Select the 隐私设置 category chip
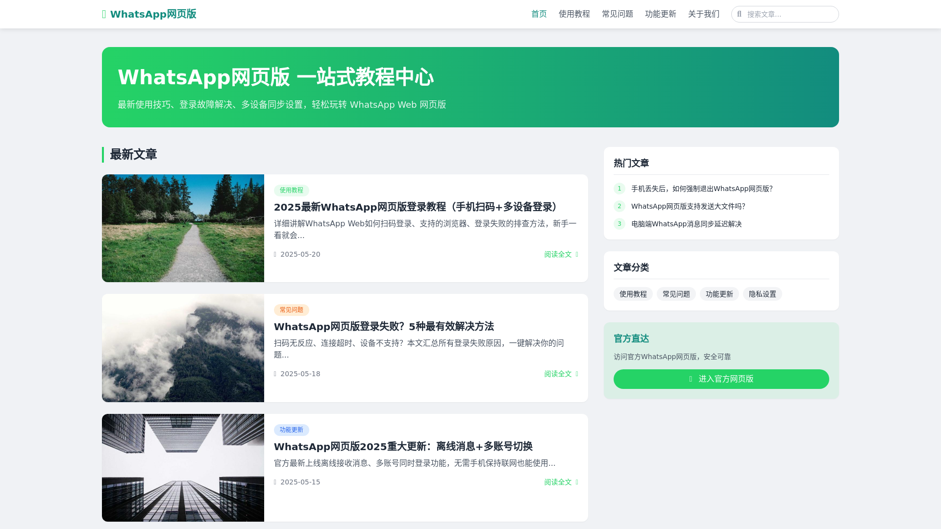The image size is (941, 529). pyautogui.click(x=762, y=294)
